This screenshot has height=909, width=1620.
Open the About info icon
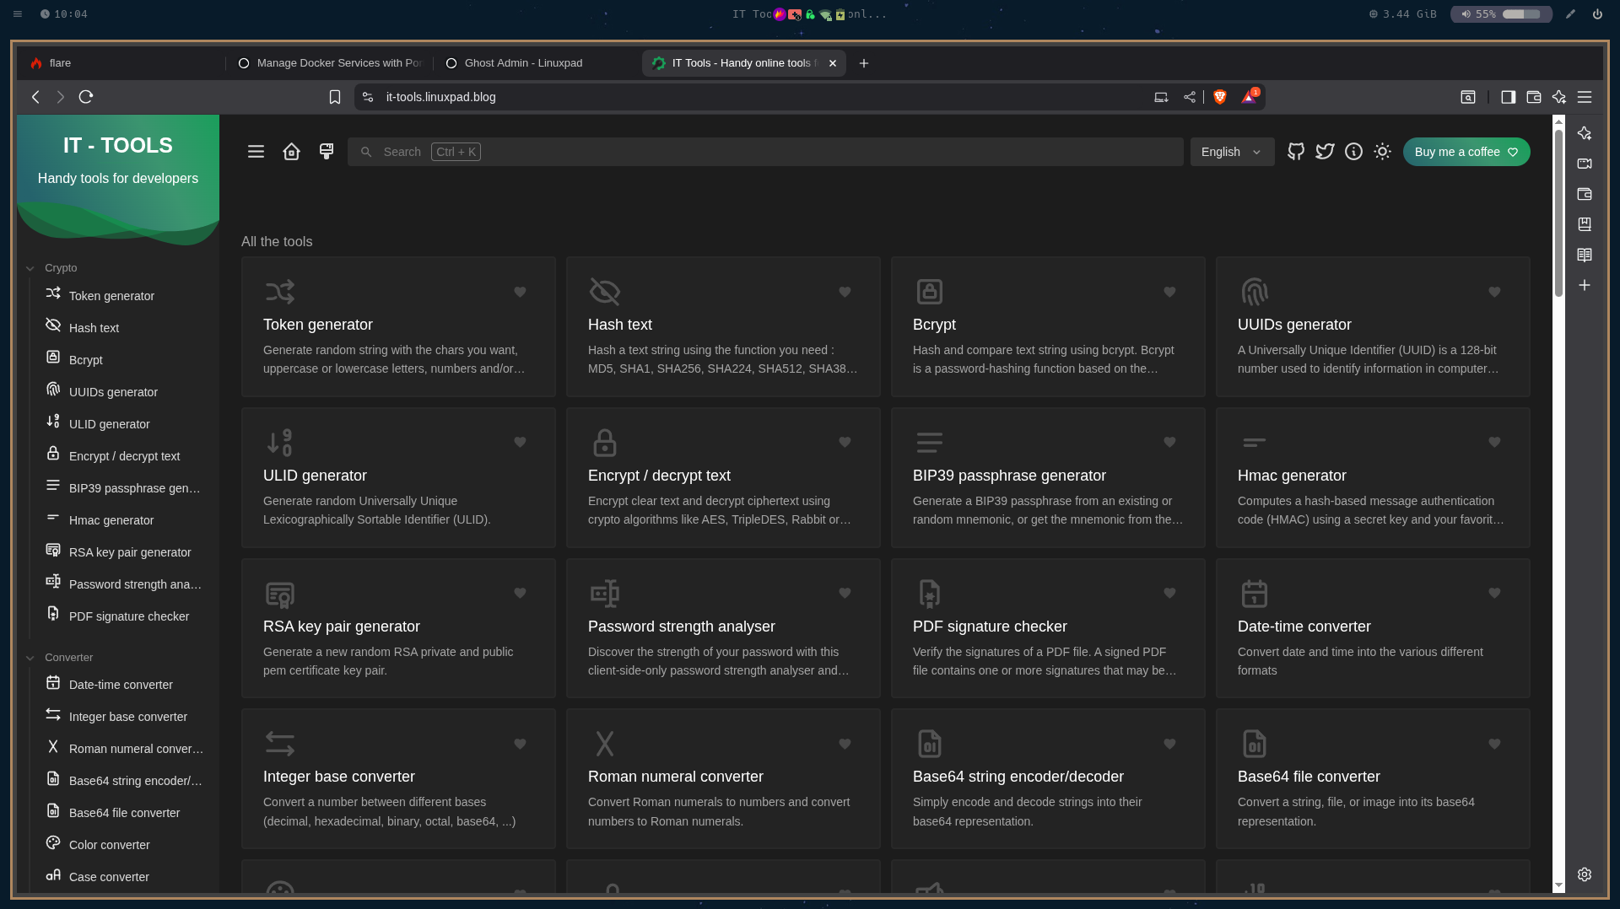(1353, 152)
